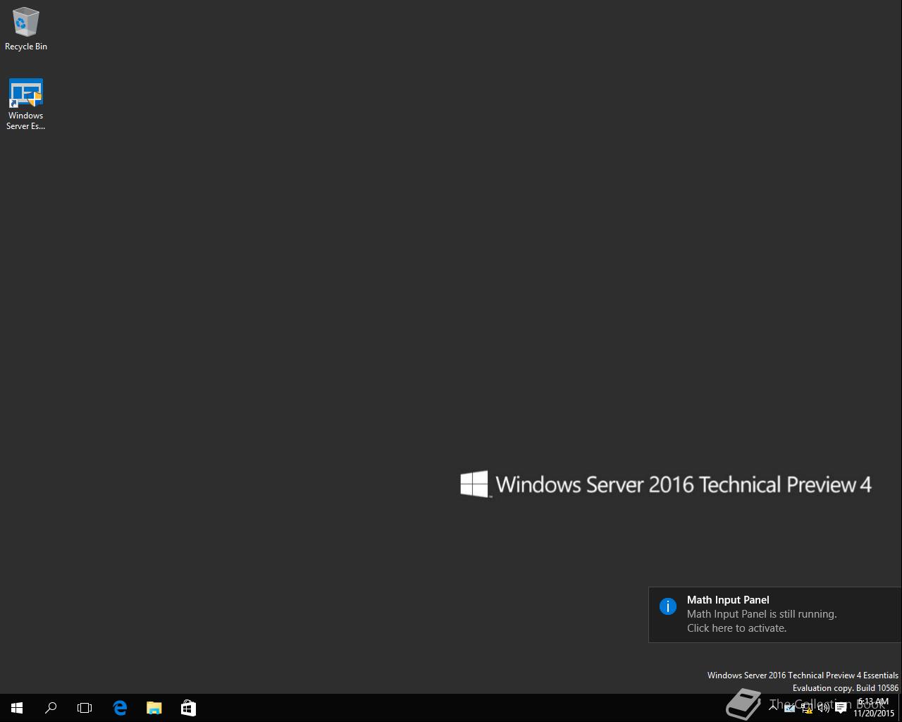Click 'Click here to activate.' notification text
The image size is (902, 722).
click(736, 628)
